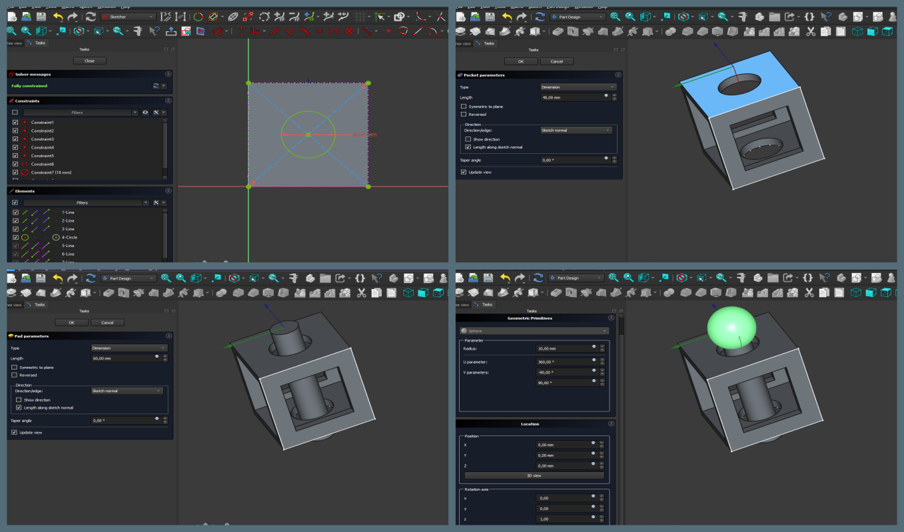This screenshot has height=532, width=904.
Task: Select Block constraint icon in Sketcher toolbar
Action: click(348, 31)
